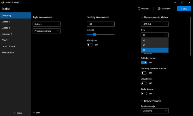This screenshot has width=193, height=116.
Task: Open the Autom. scaling mode dropdown
Action: (x=47, y=24)
